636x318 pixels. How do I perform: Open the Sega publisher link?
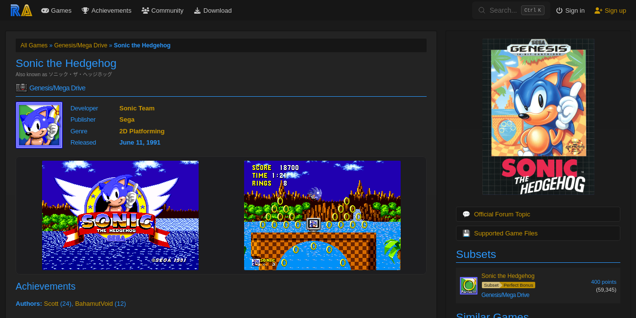(x=127, y=120)
